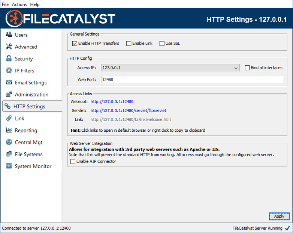
Task: Click the HTTP Settings chain icon
Action: point(7,106)
